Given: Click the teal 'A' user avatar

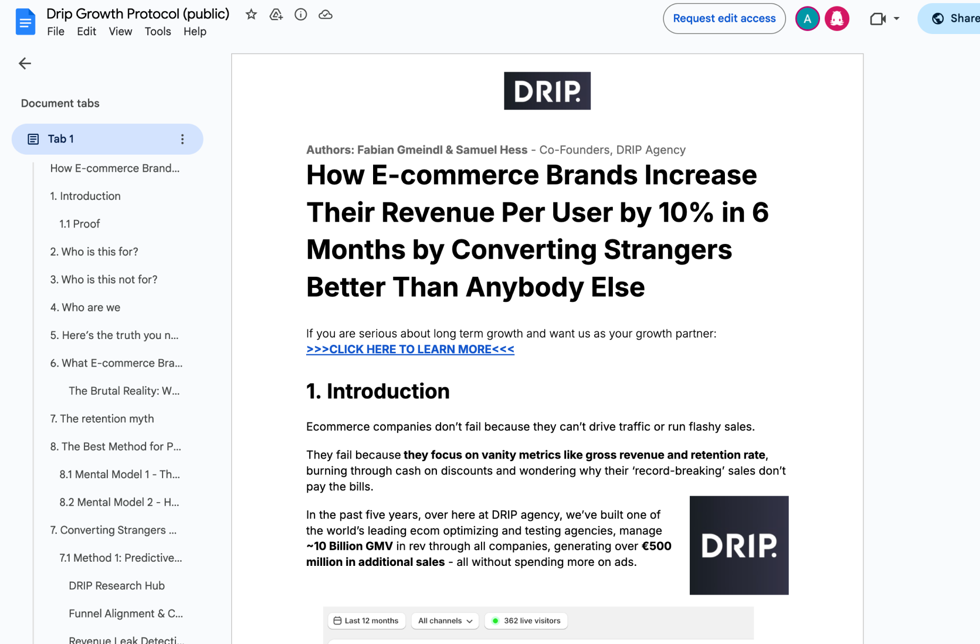Looking at the screenshot, I should click(x=807, y=19).
